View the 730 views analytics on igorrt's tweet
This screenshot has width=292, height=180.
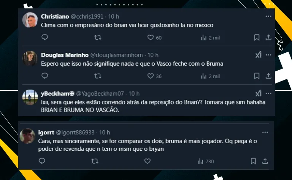click(x=206, y=161)
